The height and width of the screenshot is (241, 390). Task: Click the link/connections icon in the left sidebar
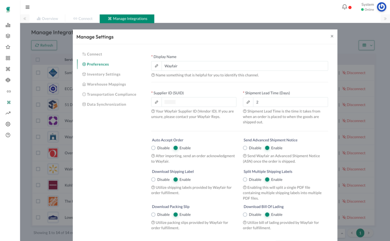[x=8, y=91]
